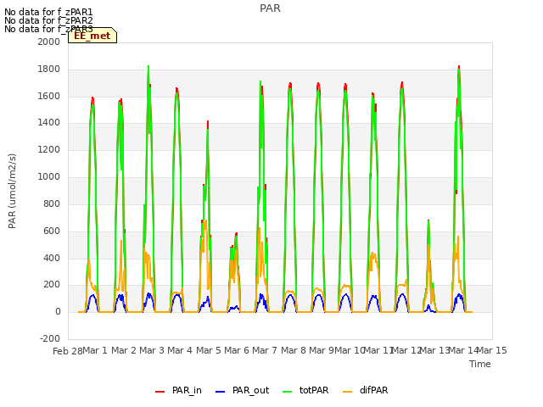Click the Feb 28 x-axis tick label
Image resolution: width=543 pixels, height=407 pixels.
68,351
